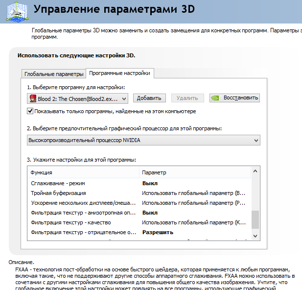Select the Фильтрация текстур - качество row
The image size is (302, 290).
click(x=139, y=223)
